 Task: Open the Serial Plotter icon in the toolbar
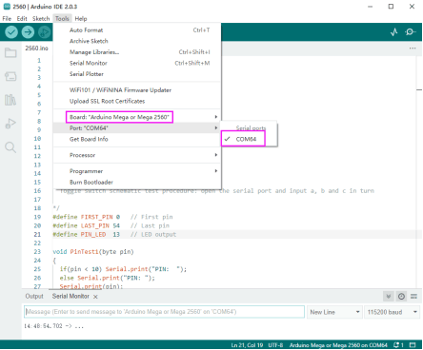click(x=394, y=32)
